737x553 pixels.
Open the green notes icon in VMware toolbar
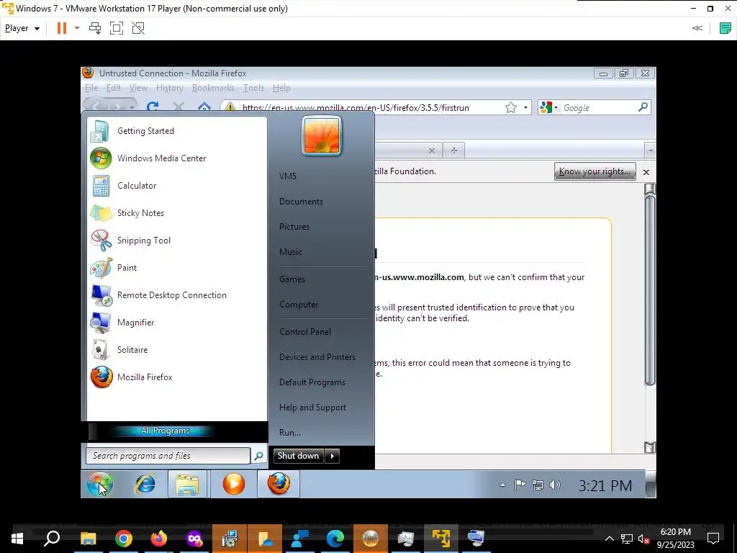click(x=725, y=28)
